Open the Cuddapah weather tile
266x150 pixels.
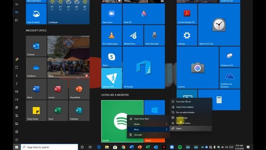68,12
